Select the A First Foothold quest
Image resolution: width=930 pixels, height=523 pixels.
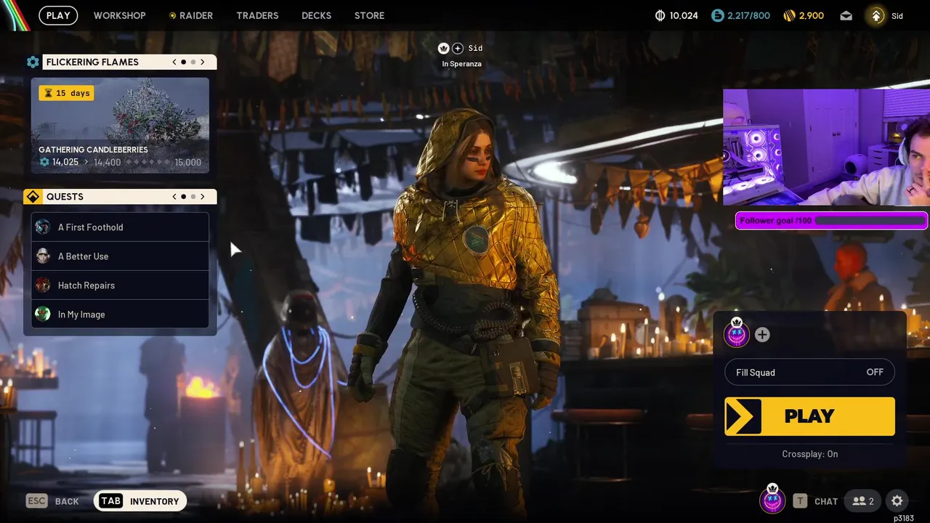(120, 227)
